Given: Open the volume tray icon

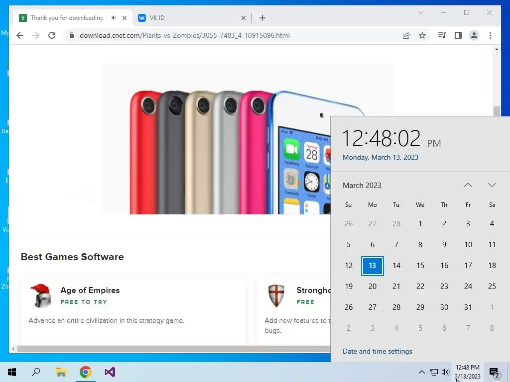Looking at the screenshot, I should 445,372.
